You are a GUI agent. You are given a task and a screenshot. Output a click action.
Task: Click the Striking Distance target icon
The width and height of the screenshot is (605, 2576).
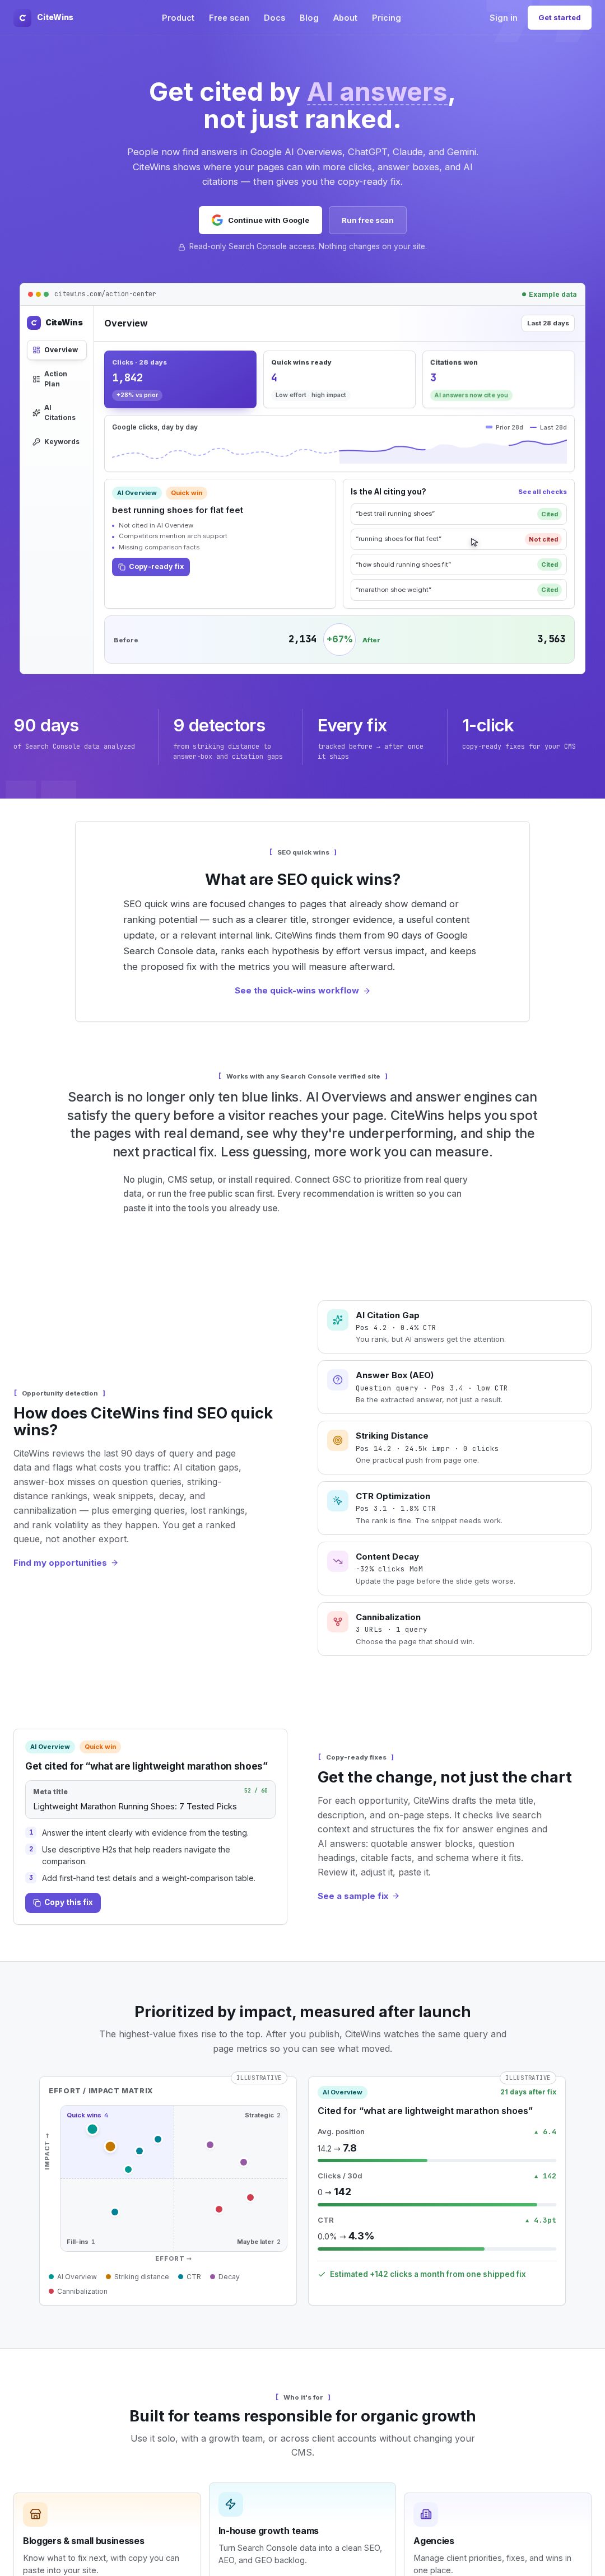pyautogui.click(x=337, y=1440)
